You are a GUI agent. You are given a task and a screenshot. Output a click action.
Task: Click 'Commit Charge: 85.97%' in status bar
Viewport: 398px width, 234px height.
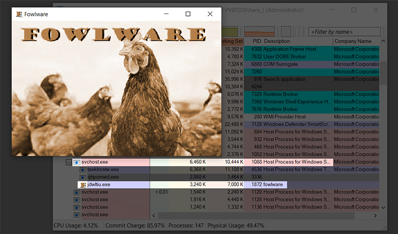click(135, 226)
